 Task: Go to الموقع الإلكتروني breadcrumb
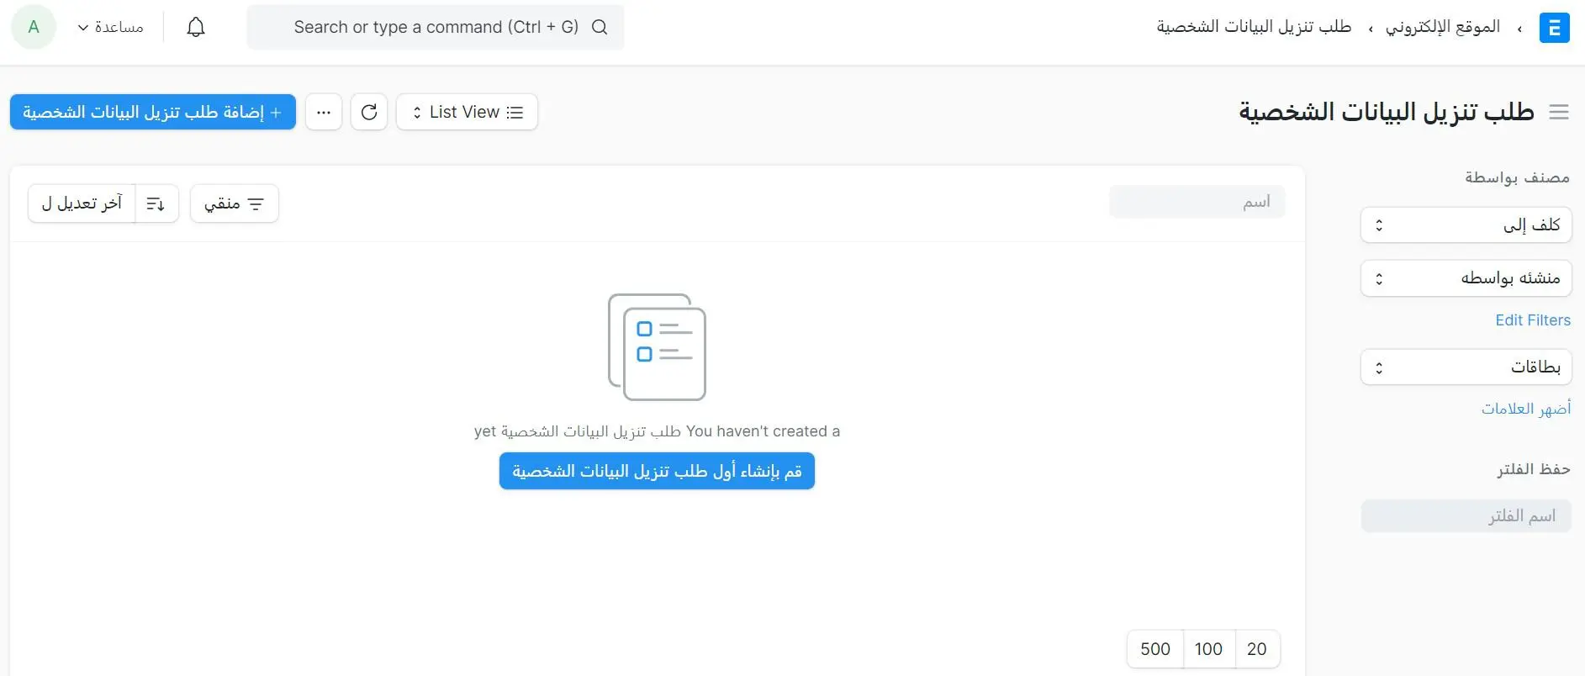[x=1443, y=27]
